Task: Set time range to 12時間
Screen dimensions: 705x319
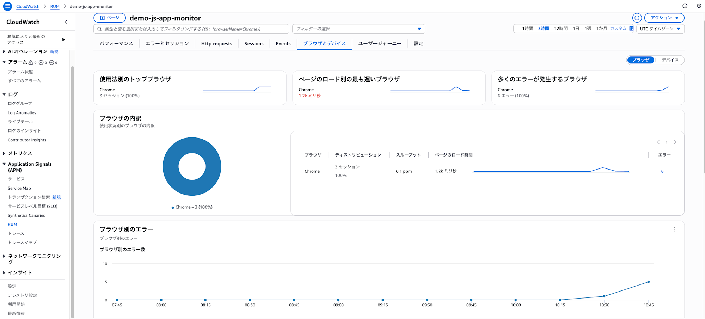Action: pyautogui.click(x=561, y=29)
